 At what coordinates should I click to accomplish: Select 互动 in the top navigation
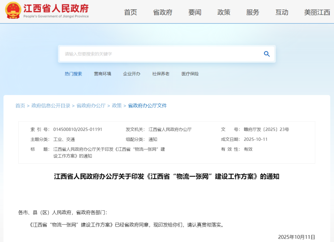282,12
